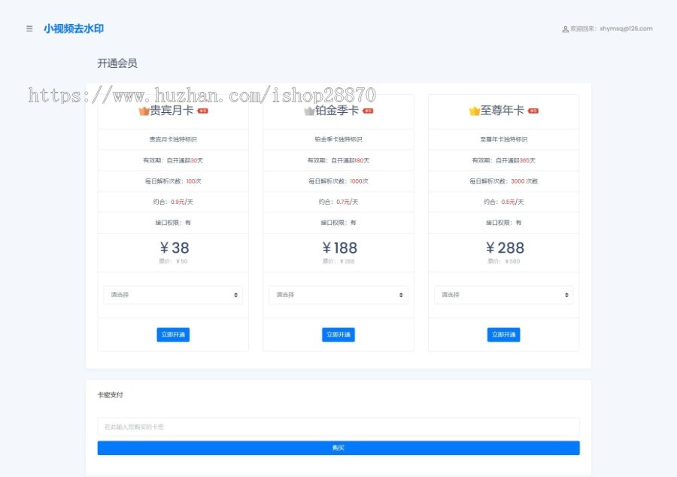
Task: Click 铂金季卡独特标识 row
Action: coord(338,139)
